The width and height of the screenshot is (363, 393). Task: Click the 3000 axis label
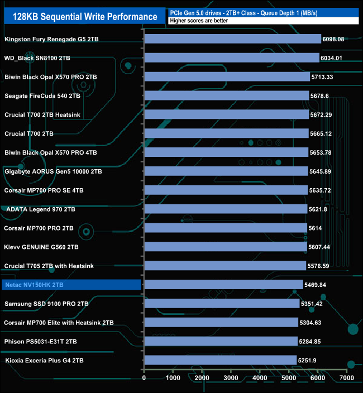point(231,378)
